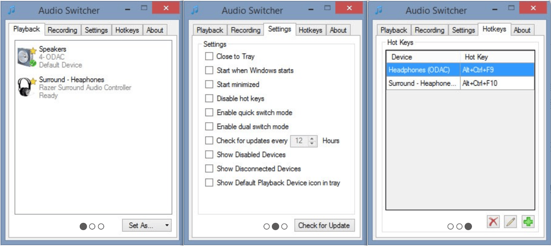Image resolution: width=551 pixels, height=246 pixels.
Task: Click the Settings tab in Settings window
Action: pos(280,29)
